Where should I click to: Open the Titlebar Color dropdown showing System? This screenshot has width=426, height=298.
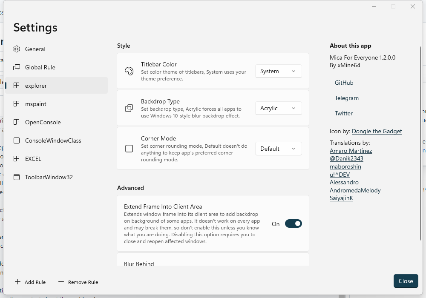point(278,71)
